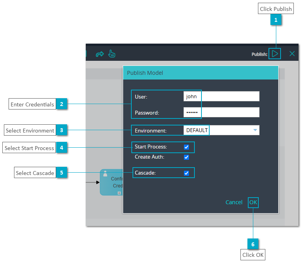Click the 'Publish Model' dialog title
The width and height of the screenshot is (302, 265).
[145, 73]
